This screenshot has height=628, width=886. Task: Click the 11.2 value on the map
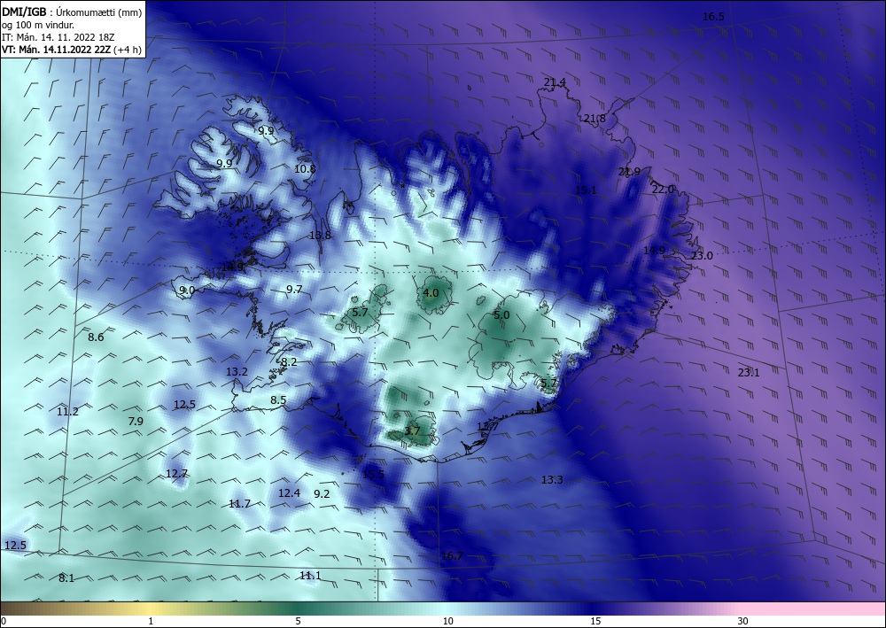coord(67,412)
